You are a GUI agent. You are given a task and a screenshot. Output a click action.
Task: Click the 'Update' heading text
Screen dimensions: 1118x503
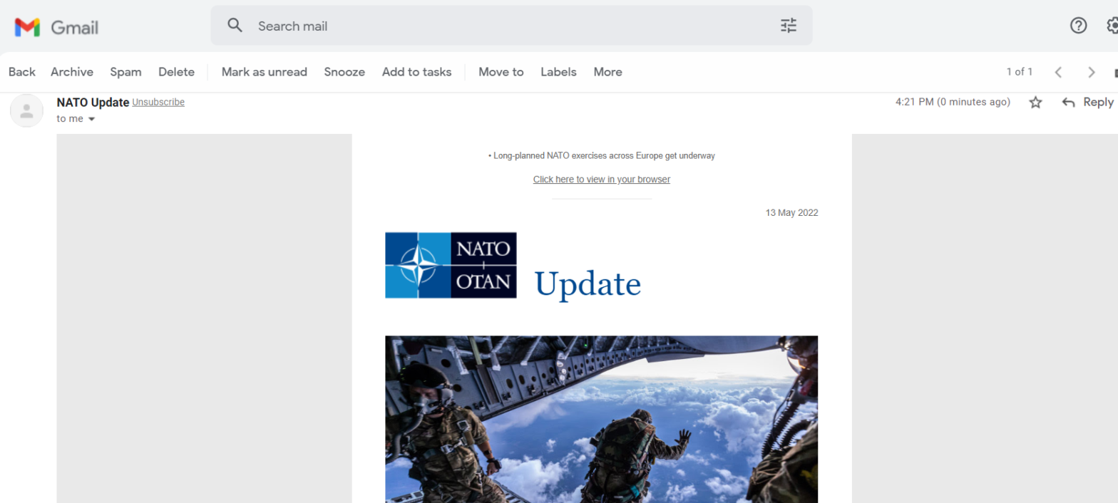click(x=588, y=284)
